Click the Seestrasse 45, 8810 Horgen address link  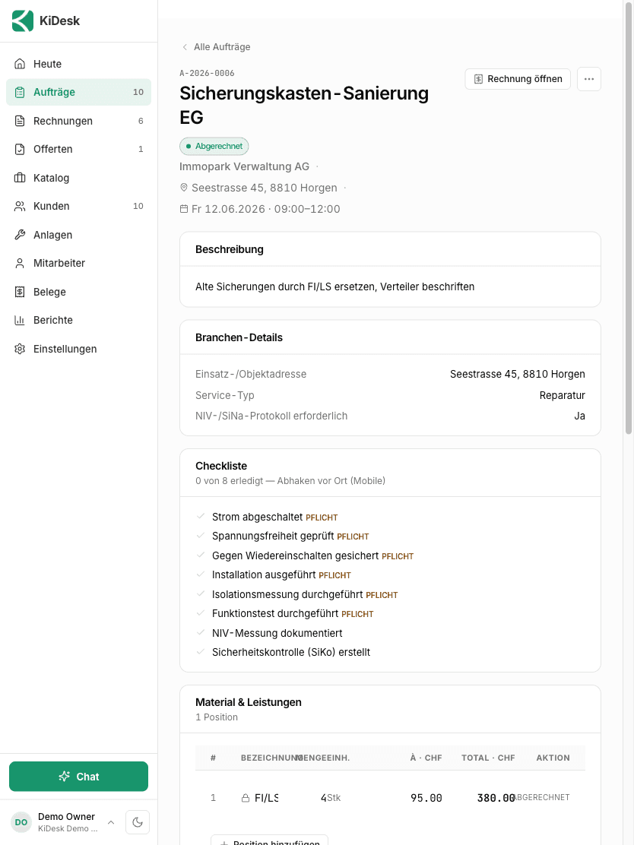265,188
